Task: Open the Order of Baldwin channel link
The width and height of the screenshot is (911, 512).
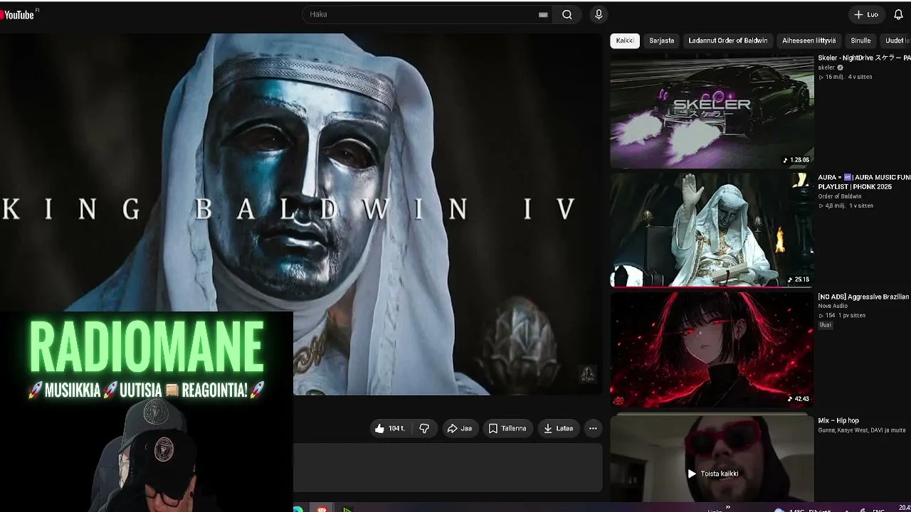Action: [x=840, y=196]
